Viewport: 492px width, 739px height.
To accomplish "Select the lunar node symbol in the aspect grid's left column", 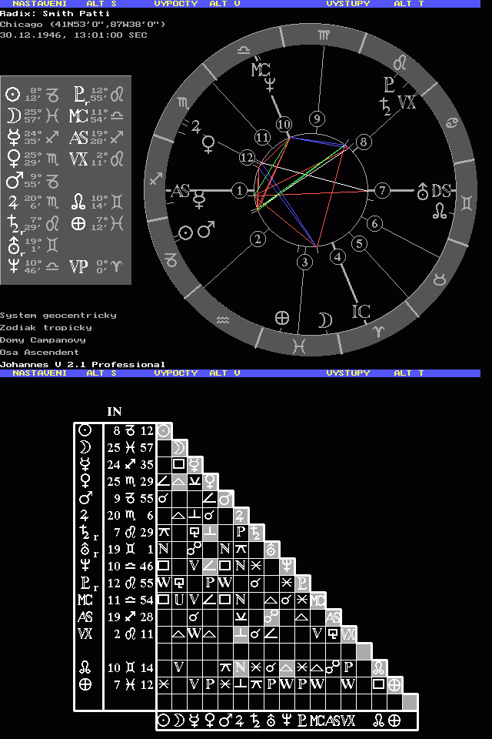I will point(87,667).
